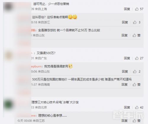Reply to the 又强调500万 comment
The image size is (148, 124).
point(127,58)
